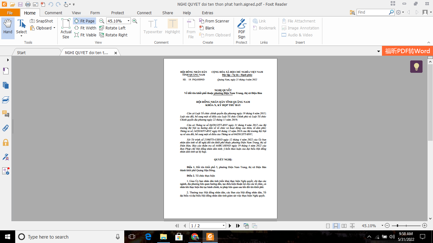Select the Highlight tool
433x243 pixels.
[172, 27]
